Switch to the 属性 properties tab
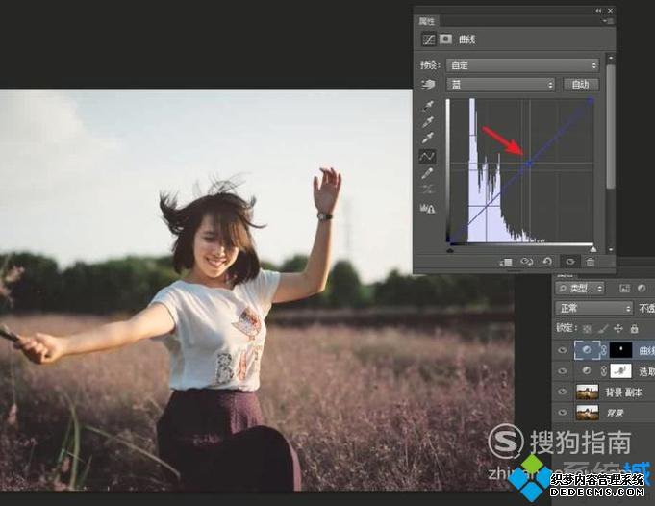Image resolution: width=655 pixels, height=506 pixels. (427, 20)
